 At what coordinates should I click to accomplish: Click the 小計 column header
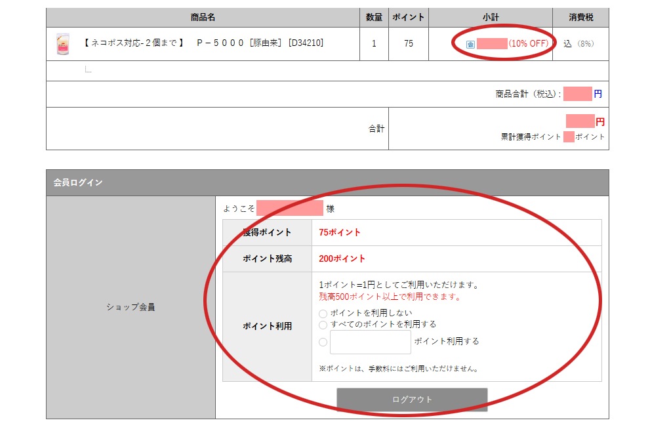point(490,18)
